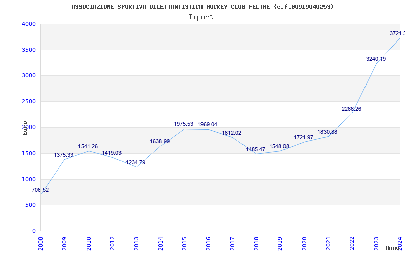The image size is (405, 253).
Task: Click the 3240.19 data point label
Action: 376,59
